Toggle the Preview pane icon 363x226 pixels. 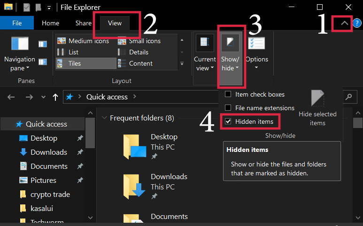click(x=43, y=44)
